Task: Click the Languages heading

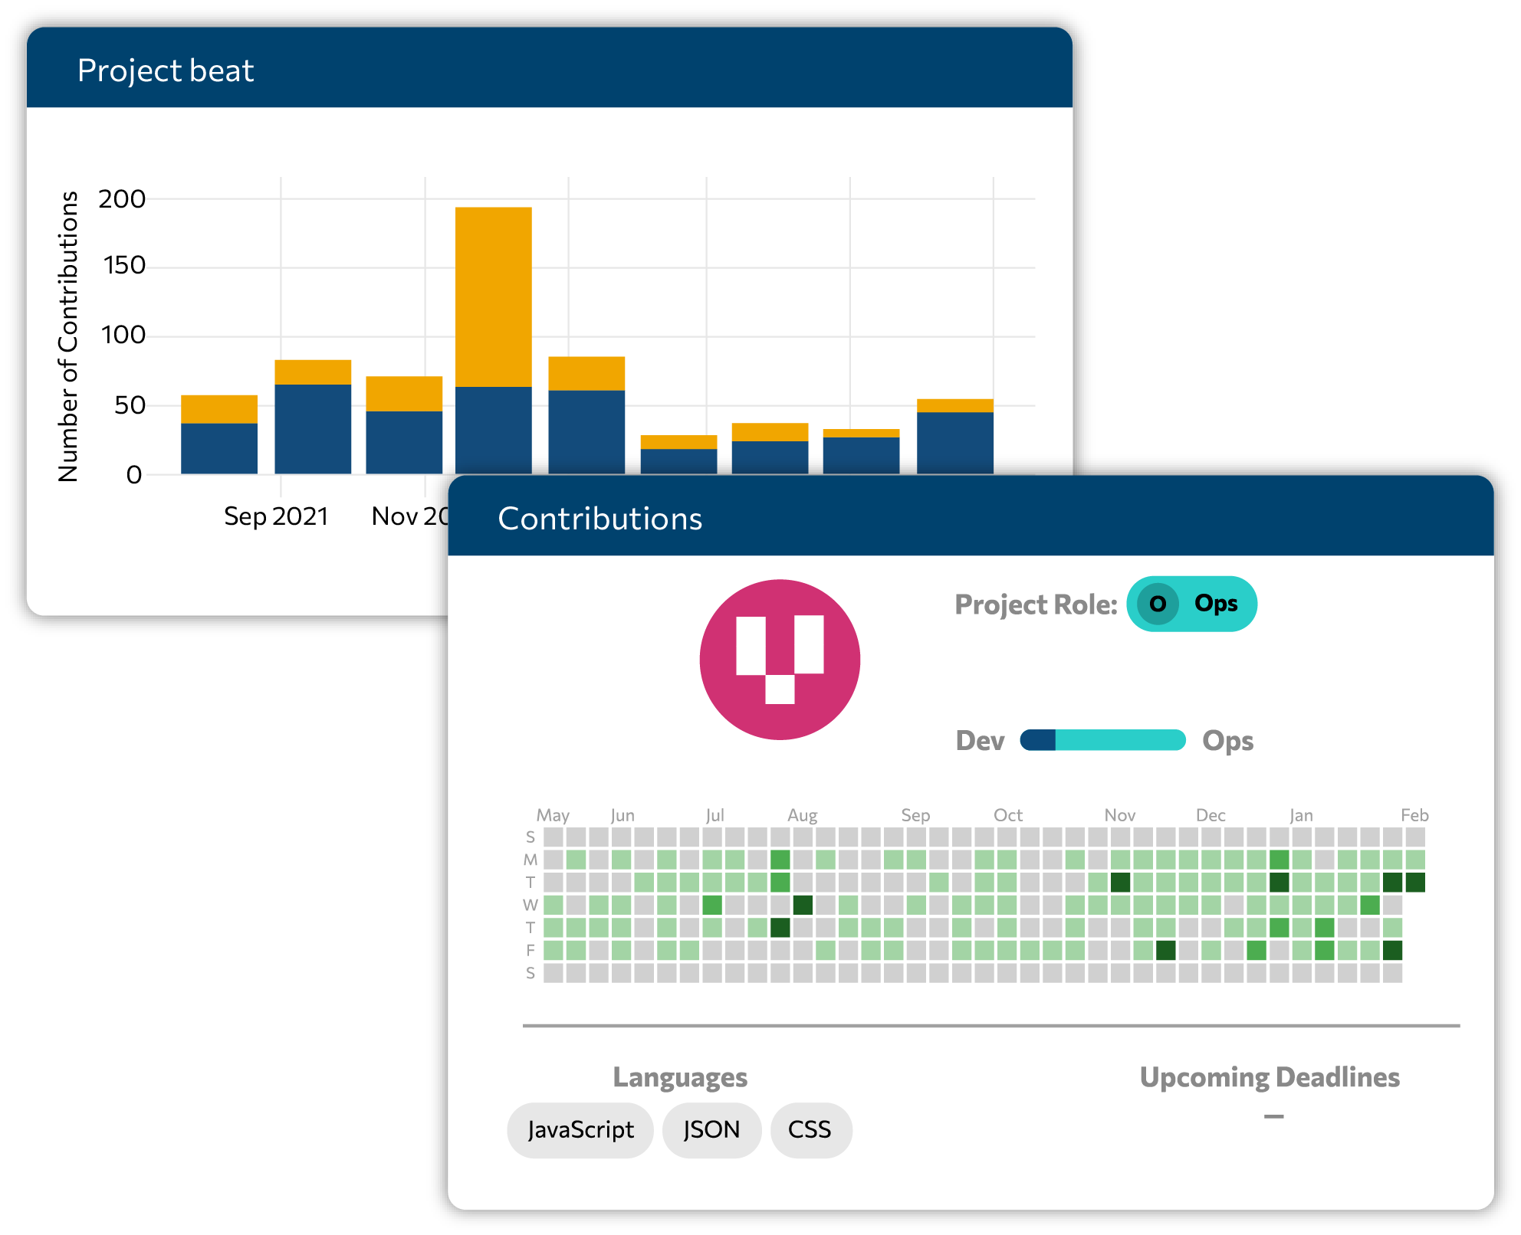Action: (680, 1077)
